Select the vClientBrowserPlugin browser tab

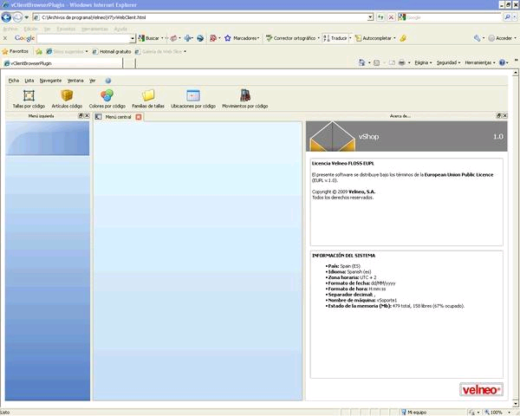pyautogui.click(x=62, y=63)
